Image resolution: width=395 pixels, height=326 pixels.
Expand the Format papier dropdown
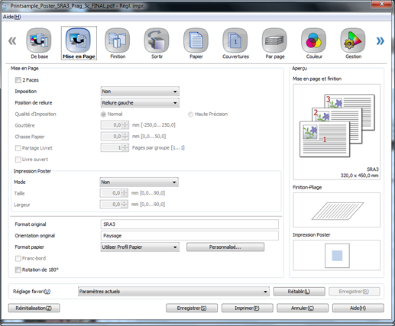140,247
